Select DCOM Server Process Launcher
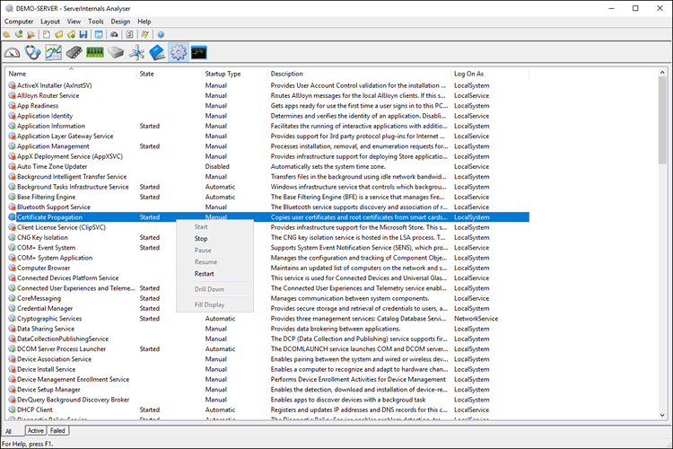 268,349
